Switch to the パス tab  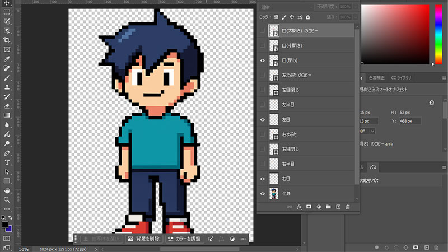click(x=373, y=167)
